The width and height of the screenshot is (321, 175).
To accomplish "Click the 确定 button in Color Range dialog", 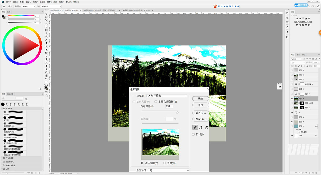I will [x=200, y=98].
